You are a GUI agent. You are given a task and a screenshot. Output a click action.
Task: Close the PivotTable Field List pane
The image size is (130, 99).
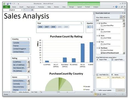(125, 13)
